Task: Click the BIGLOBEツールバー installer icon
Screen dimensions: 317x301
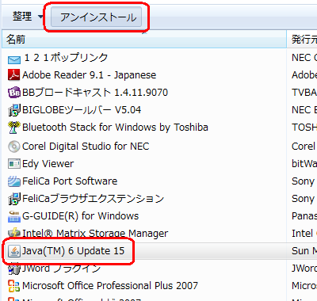Action: (14, 110)
